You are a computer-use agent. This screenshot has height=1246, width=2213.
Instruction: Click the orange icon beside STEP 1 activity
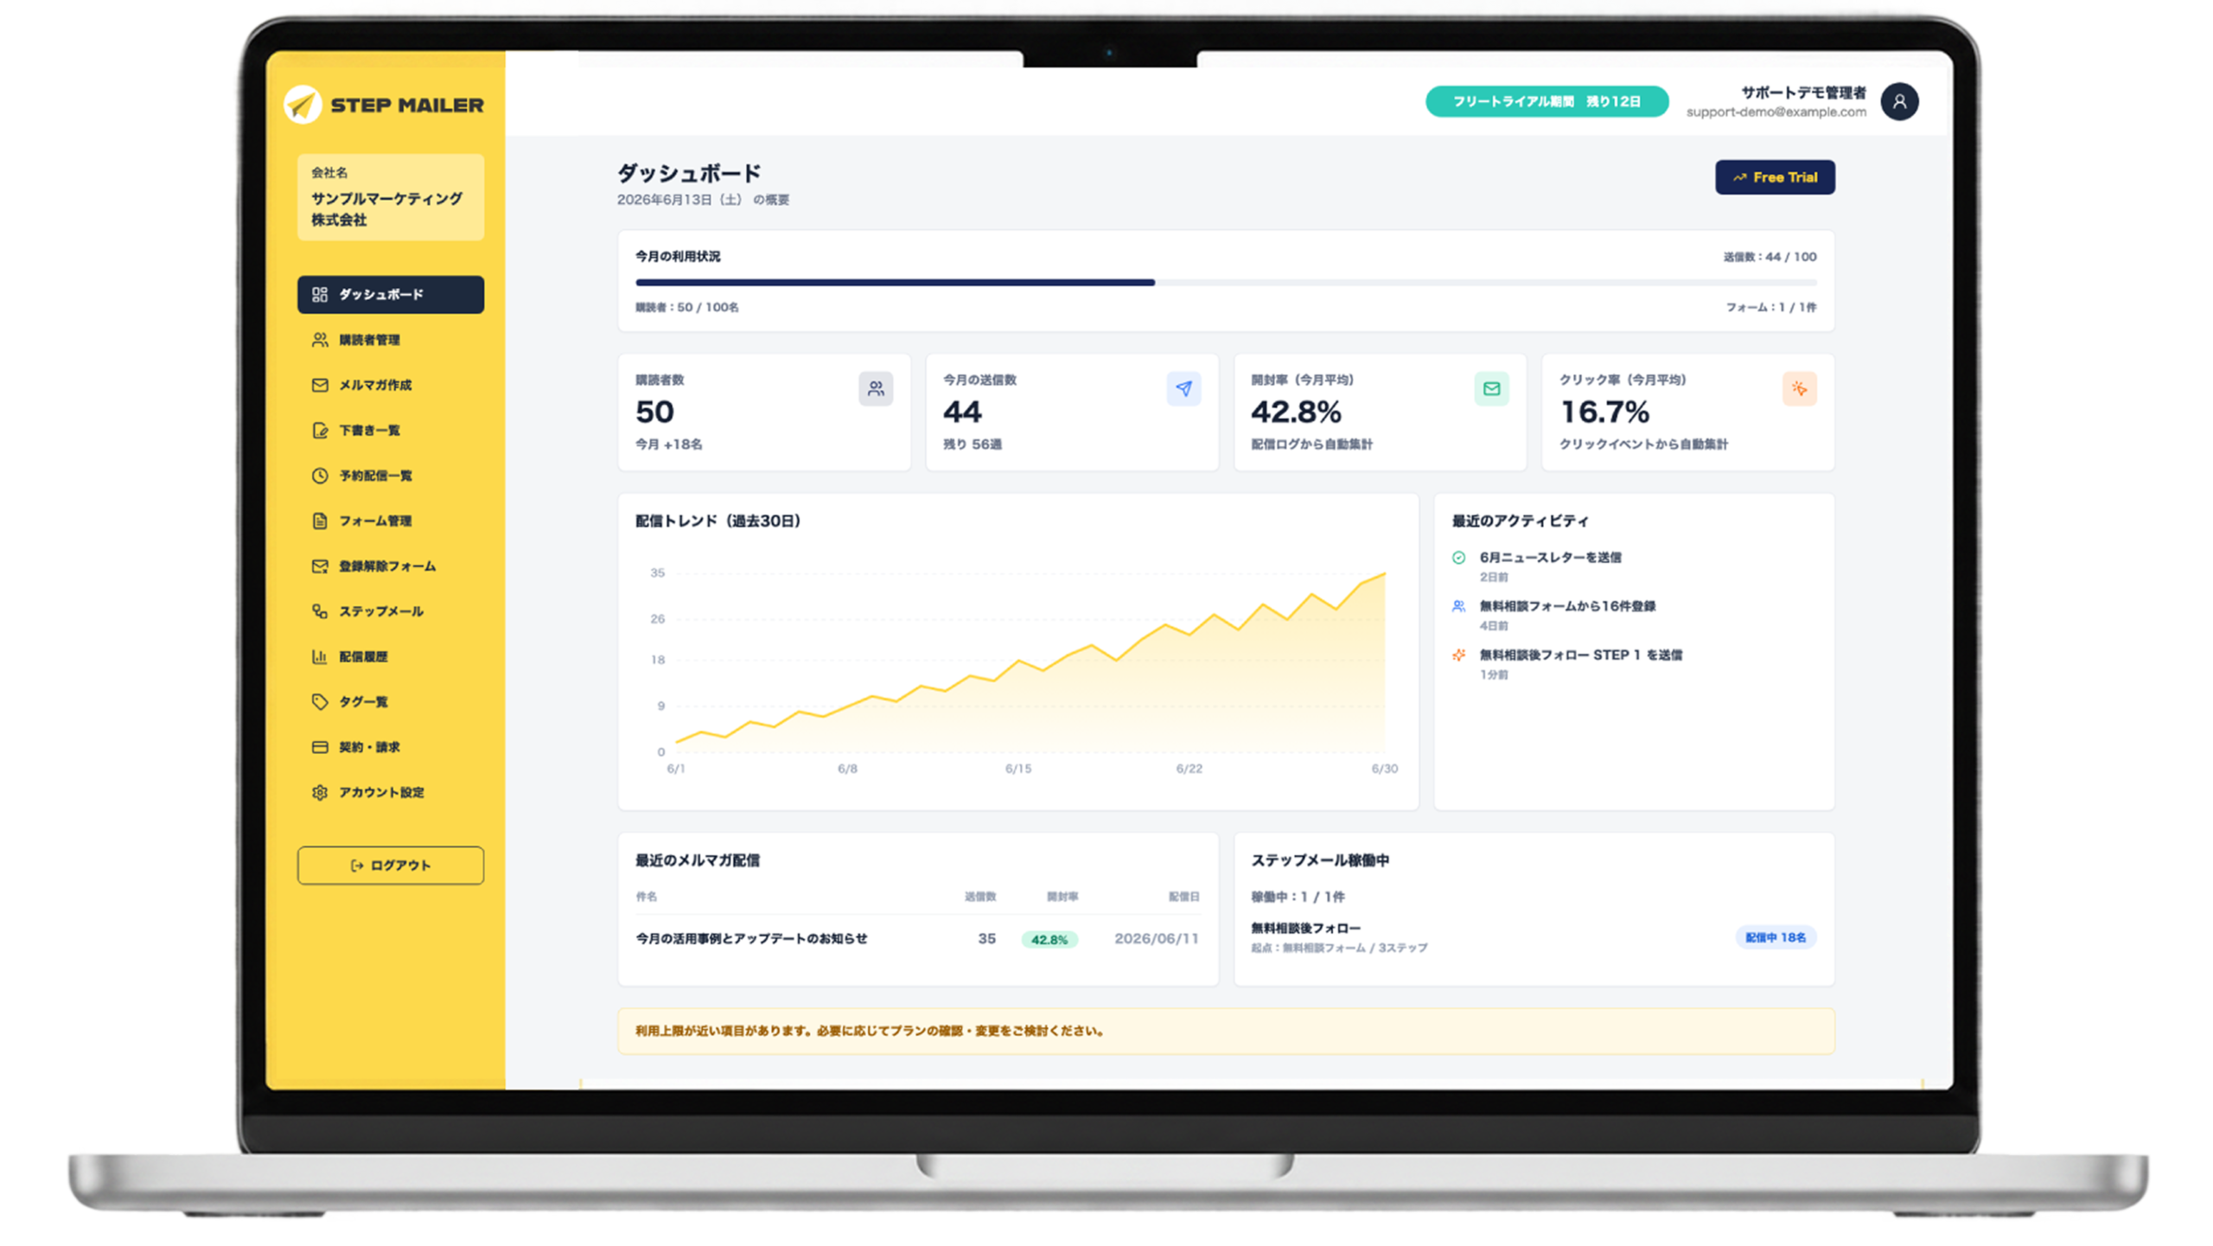[x=1458, y=655]
